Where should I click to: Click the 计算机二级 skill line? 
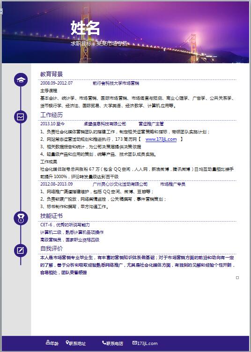click(x=72, y=232)
